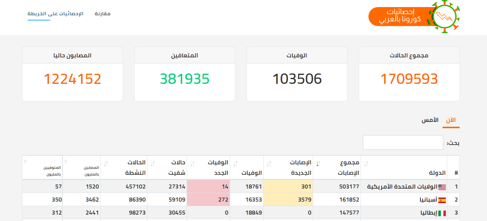Click the highlighted new deaths cell 272
487x221 pixels.
(208, 199)
